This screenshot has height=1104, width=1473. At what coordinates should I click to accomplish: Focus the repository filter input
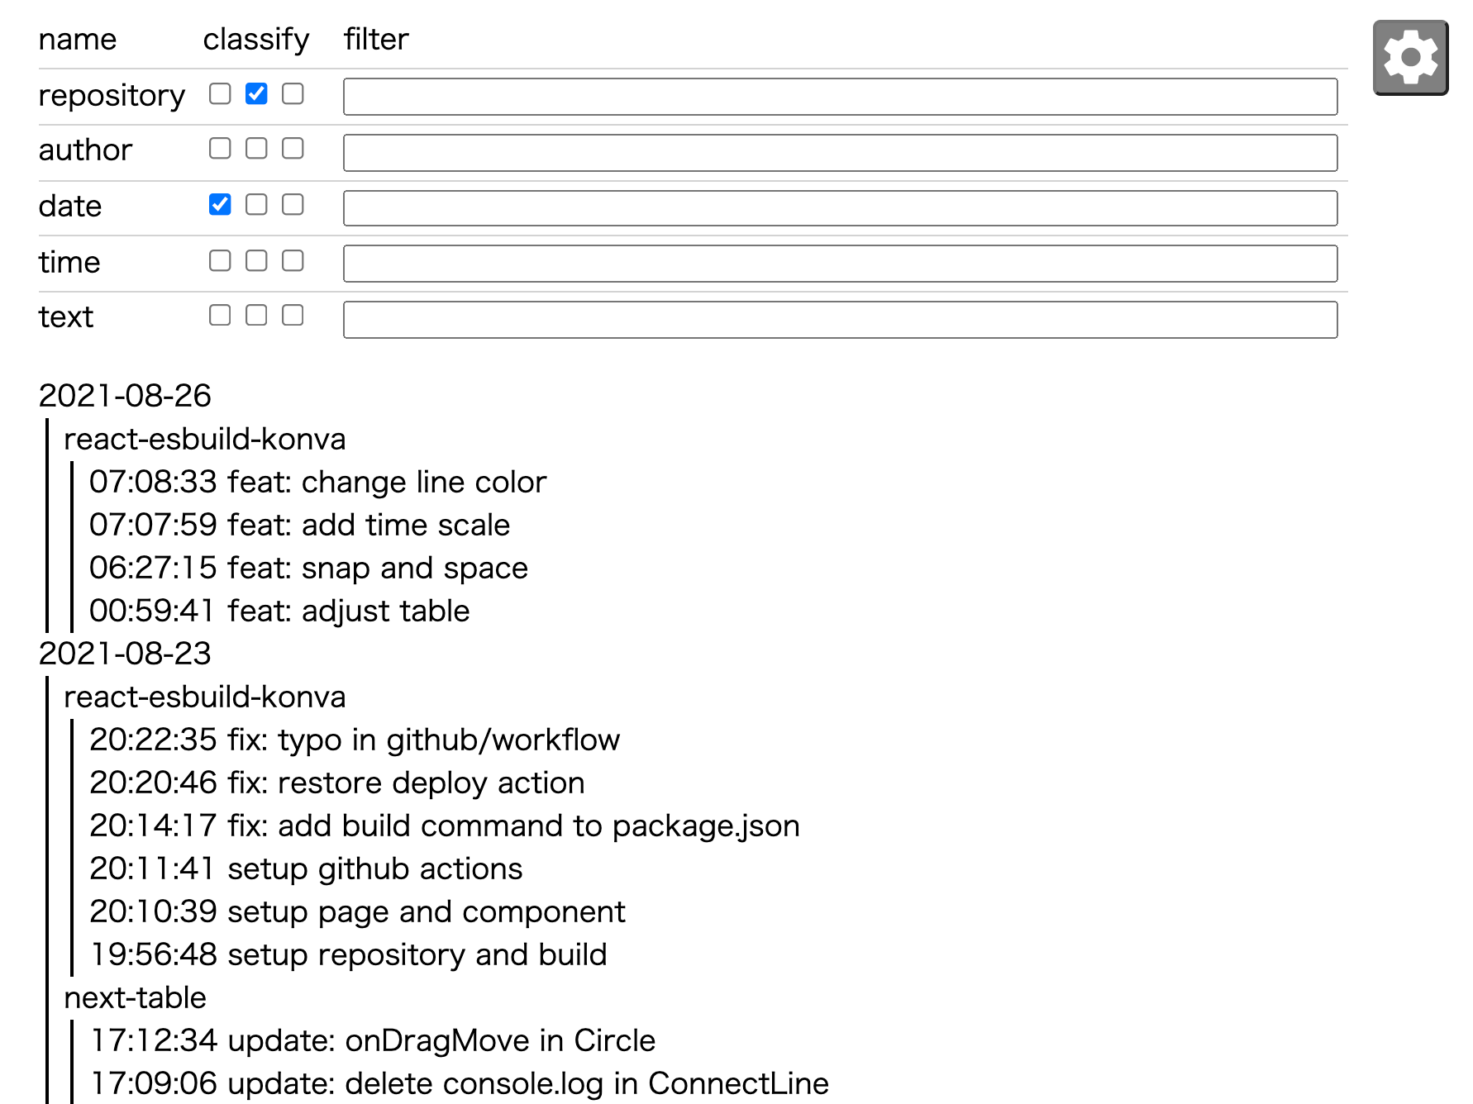click(x=840, y=97)
